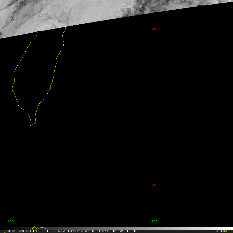Click the 01.00 resolution value

point(131,231)
